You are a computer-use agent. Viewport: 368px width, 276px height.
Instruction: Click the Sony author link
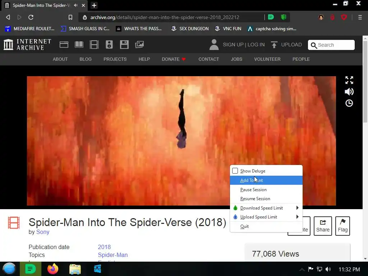(43, 232)
